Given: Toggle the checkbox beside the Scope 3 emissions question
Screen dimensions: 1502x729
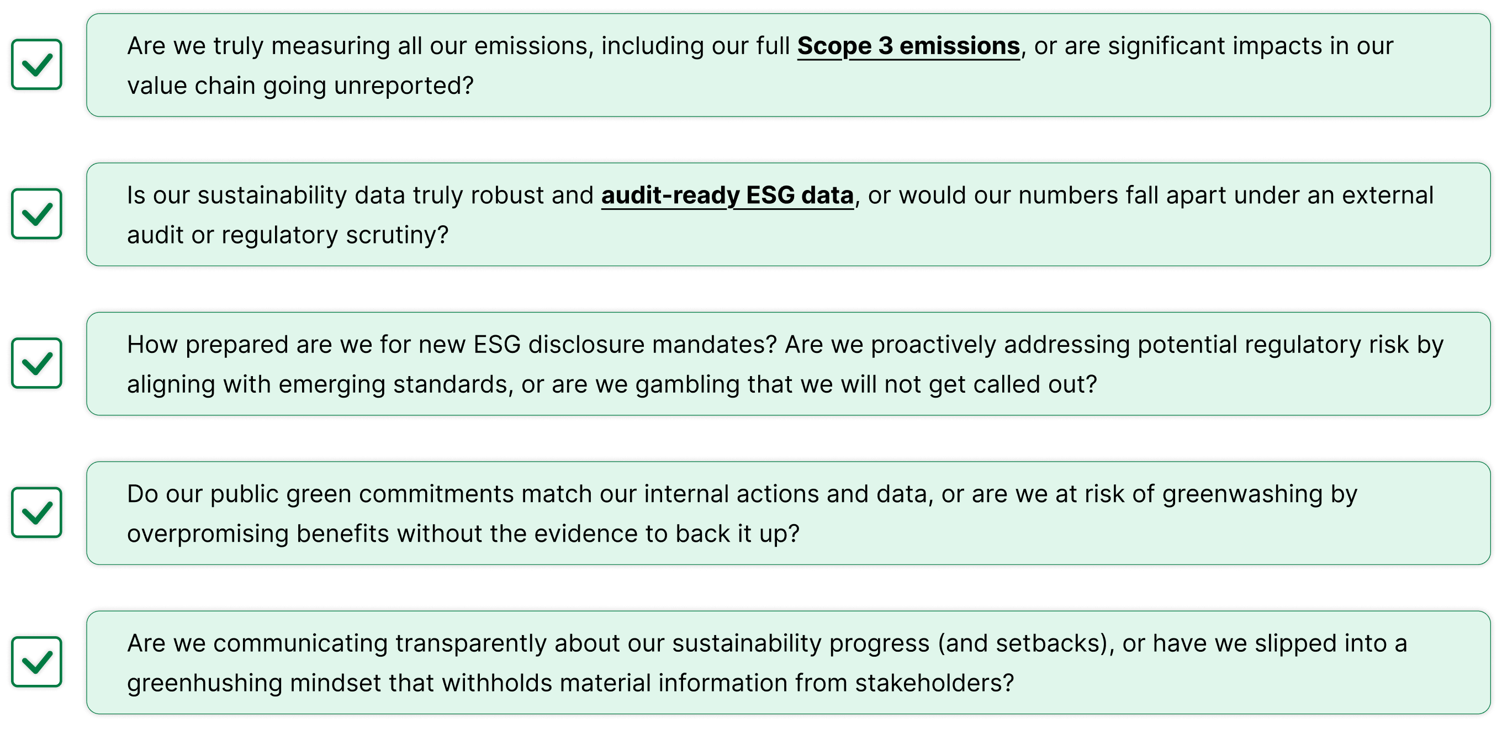Looking at the screenshot, I should (36, 65).
